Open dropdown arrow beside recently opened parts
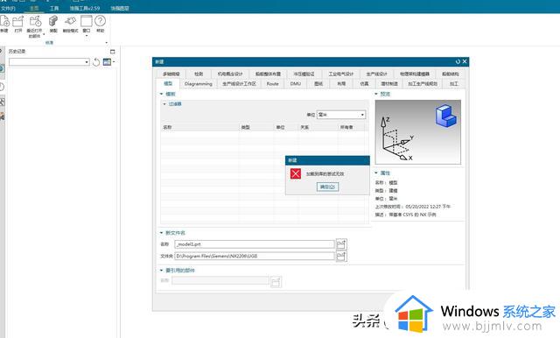 pyautogui.click(x=44, y=35)
